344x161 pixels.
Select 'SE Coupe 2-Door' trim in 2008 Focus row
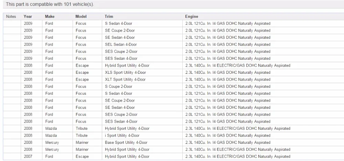pyautogui.click(x=120, y=101)
